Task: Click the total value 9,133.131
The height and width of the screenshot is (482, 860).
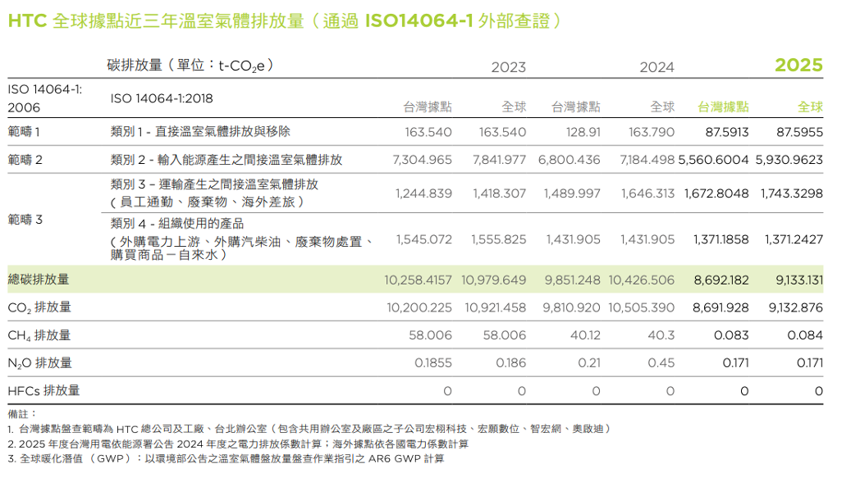Action: tap(799, 280)
